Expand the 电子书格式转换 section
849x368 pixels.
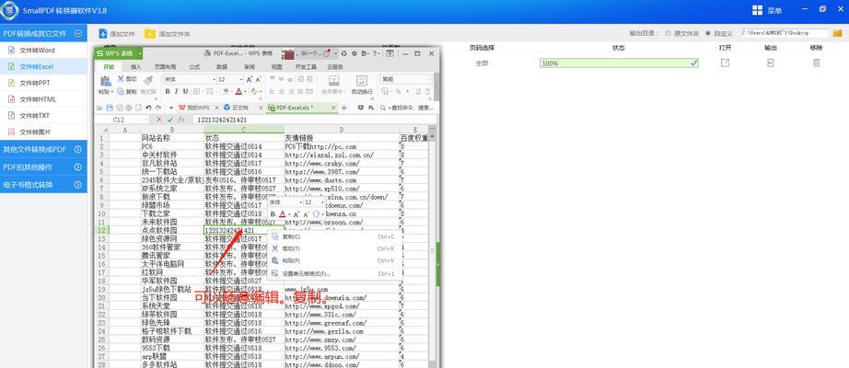pyautogui.click(x=43, y=185)
